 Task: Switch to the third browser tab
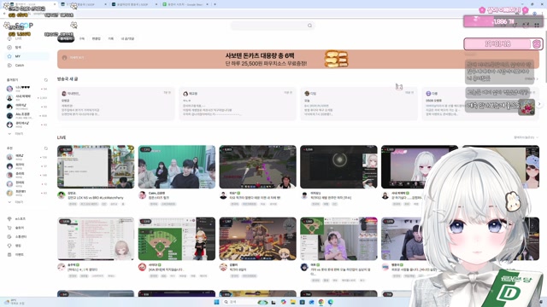coord(134,4)
